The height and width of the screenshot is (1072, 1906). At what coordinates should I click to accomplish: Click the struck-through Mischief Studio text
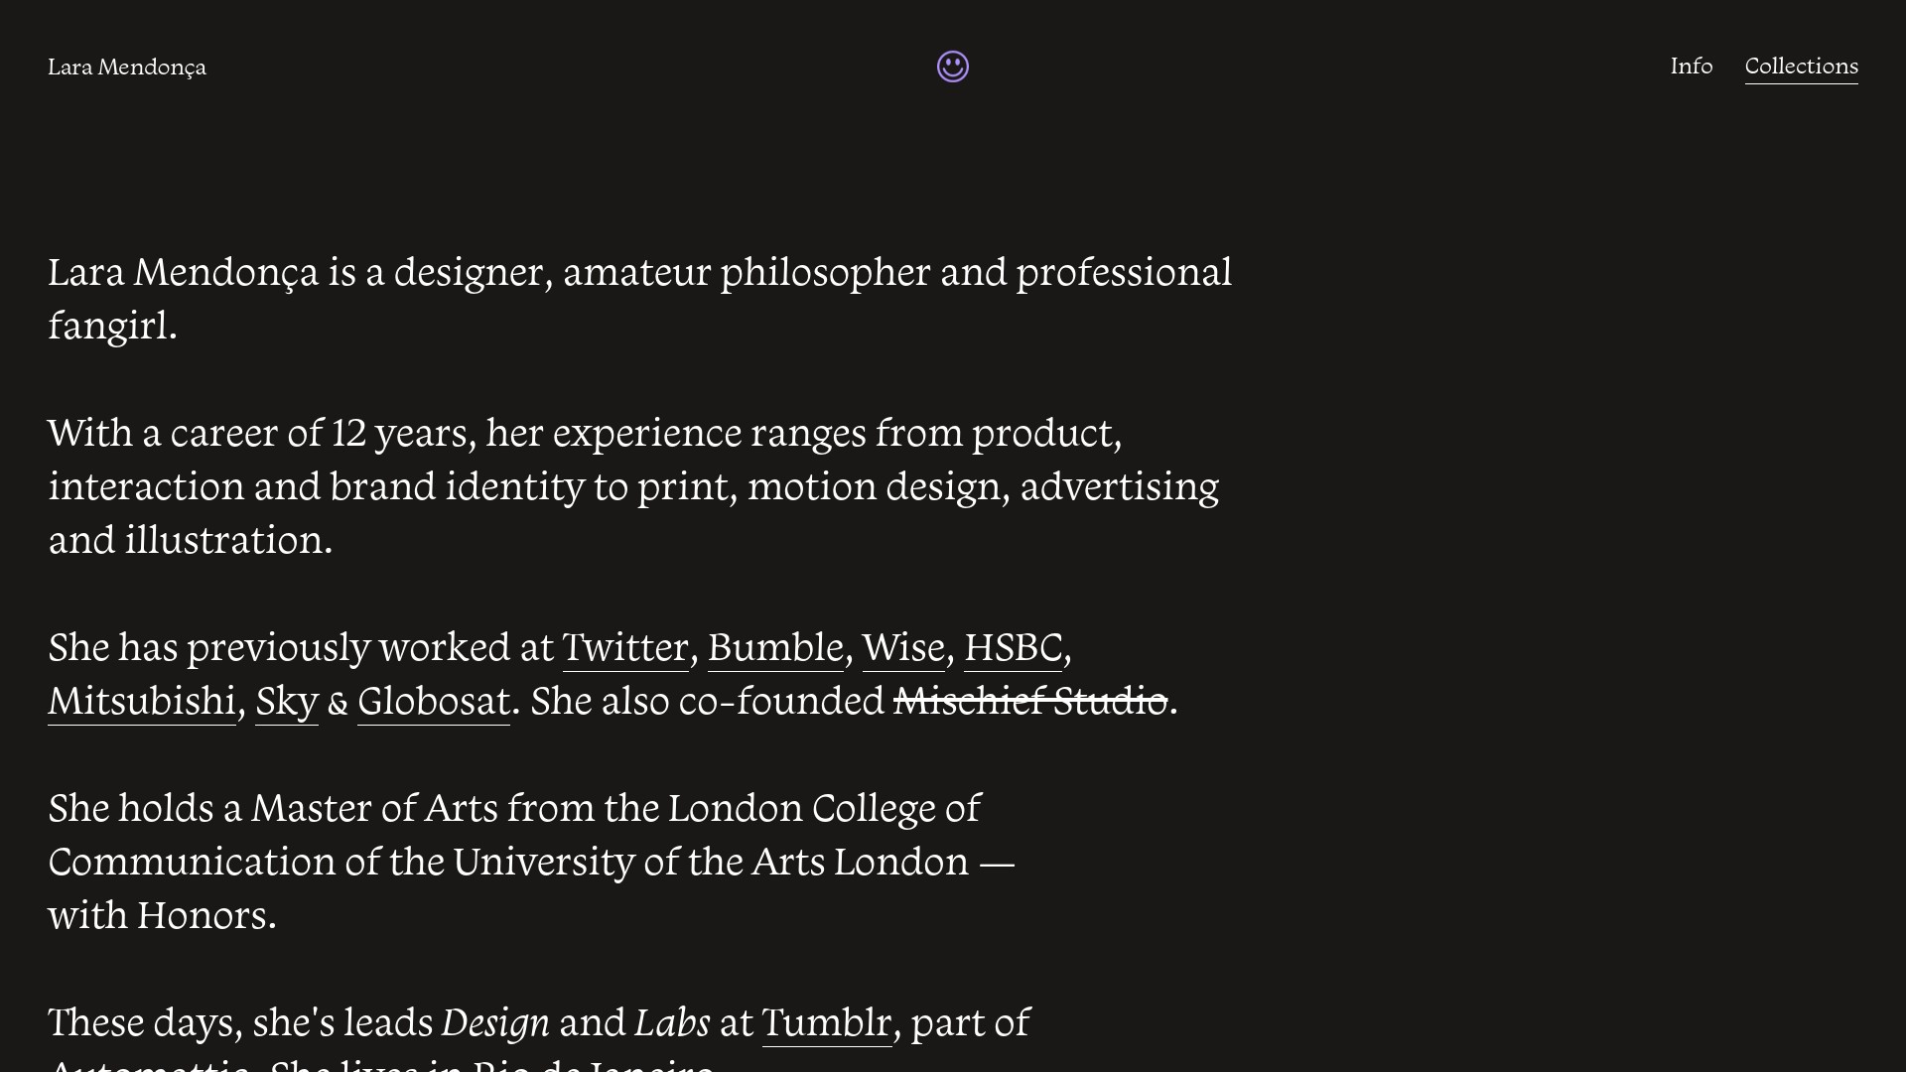point(1029,702)
